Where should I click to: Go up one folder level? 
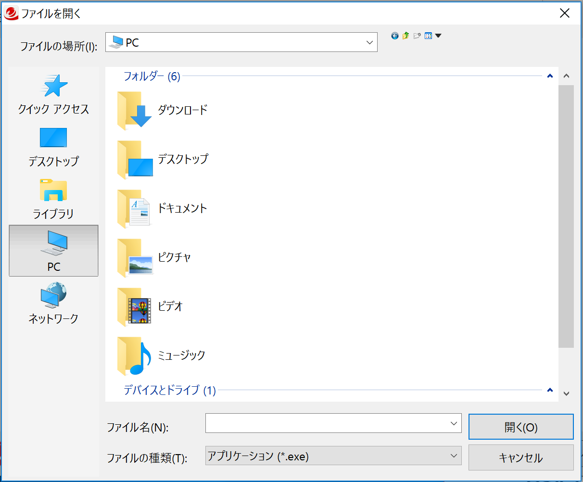406,35
